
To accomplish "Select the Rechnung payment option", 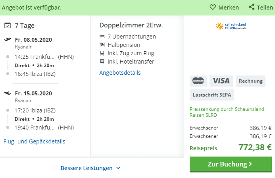I will pos(250,81).
